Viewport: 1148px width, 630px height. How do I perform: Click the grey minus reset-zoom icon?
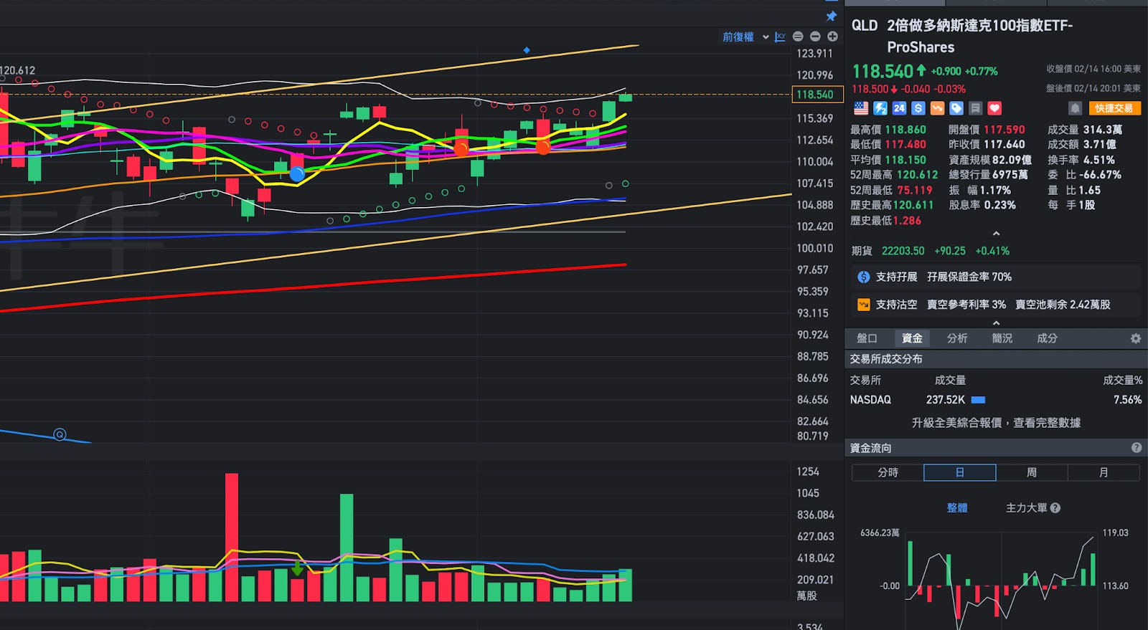pyautogui.click(x=798, y=37)
